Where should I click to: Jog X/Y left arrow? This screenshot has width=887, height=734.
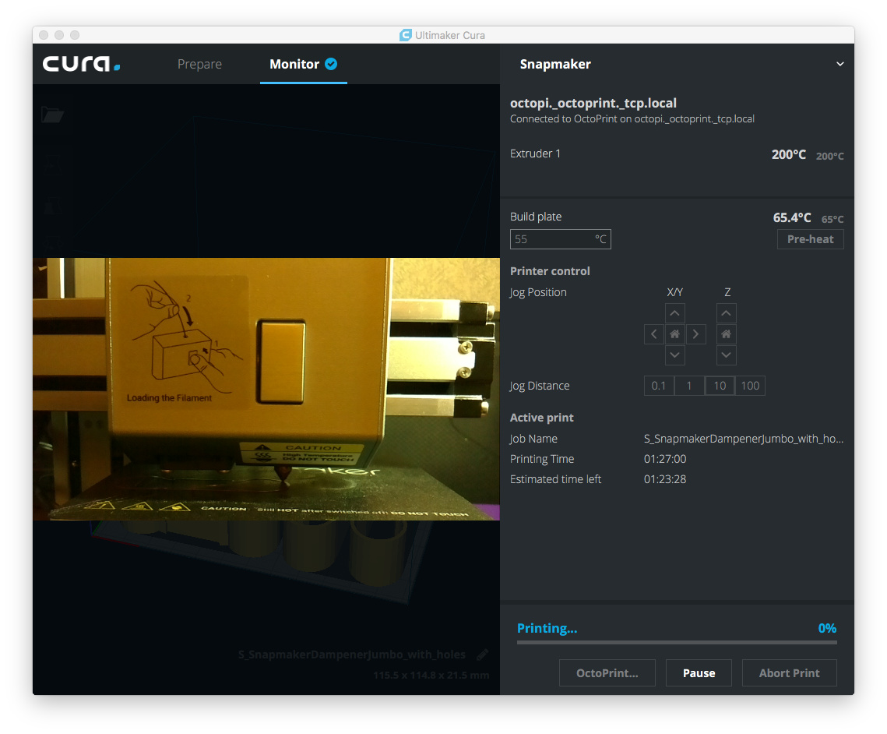click(x=654, y=334)
